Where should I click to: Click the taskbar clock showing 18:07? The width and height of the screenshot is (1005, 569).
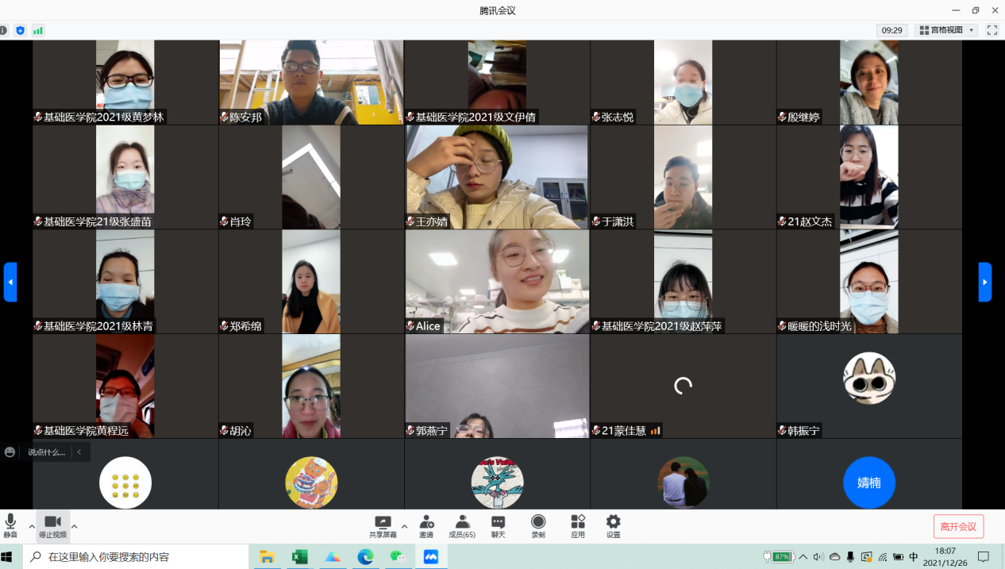click(945, 556)
